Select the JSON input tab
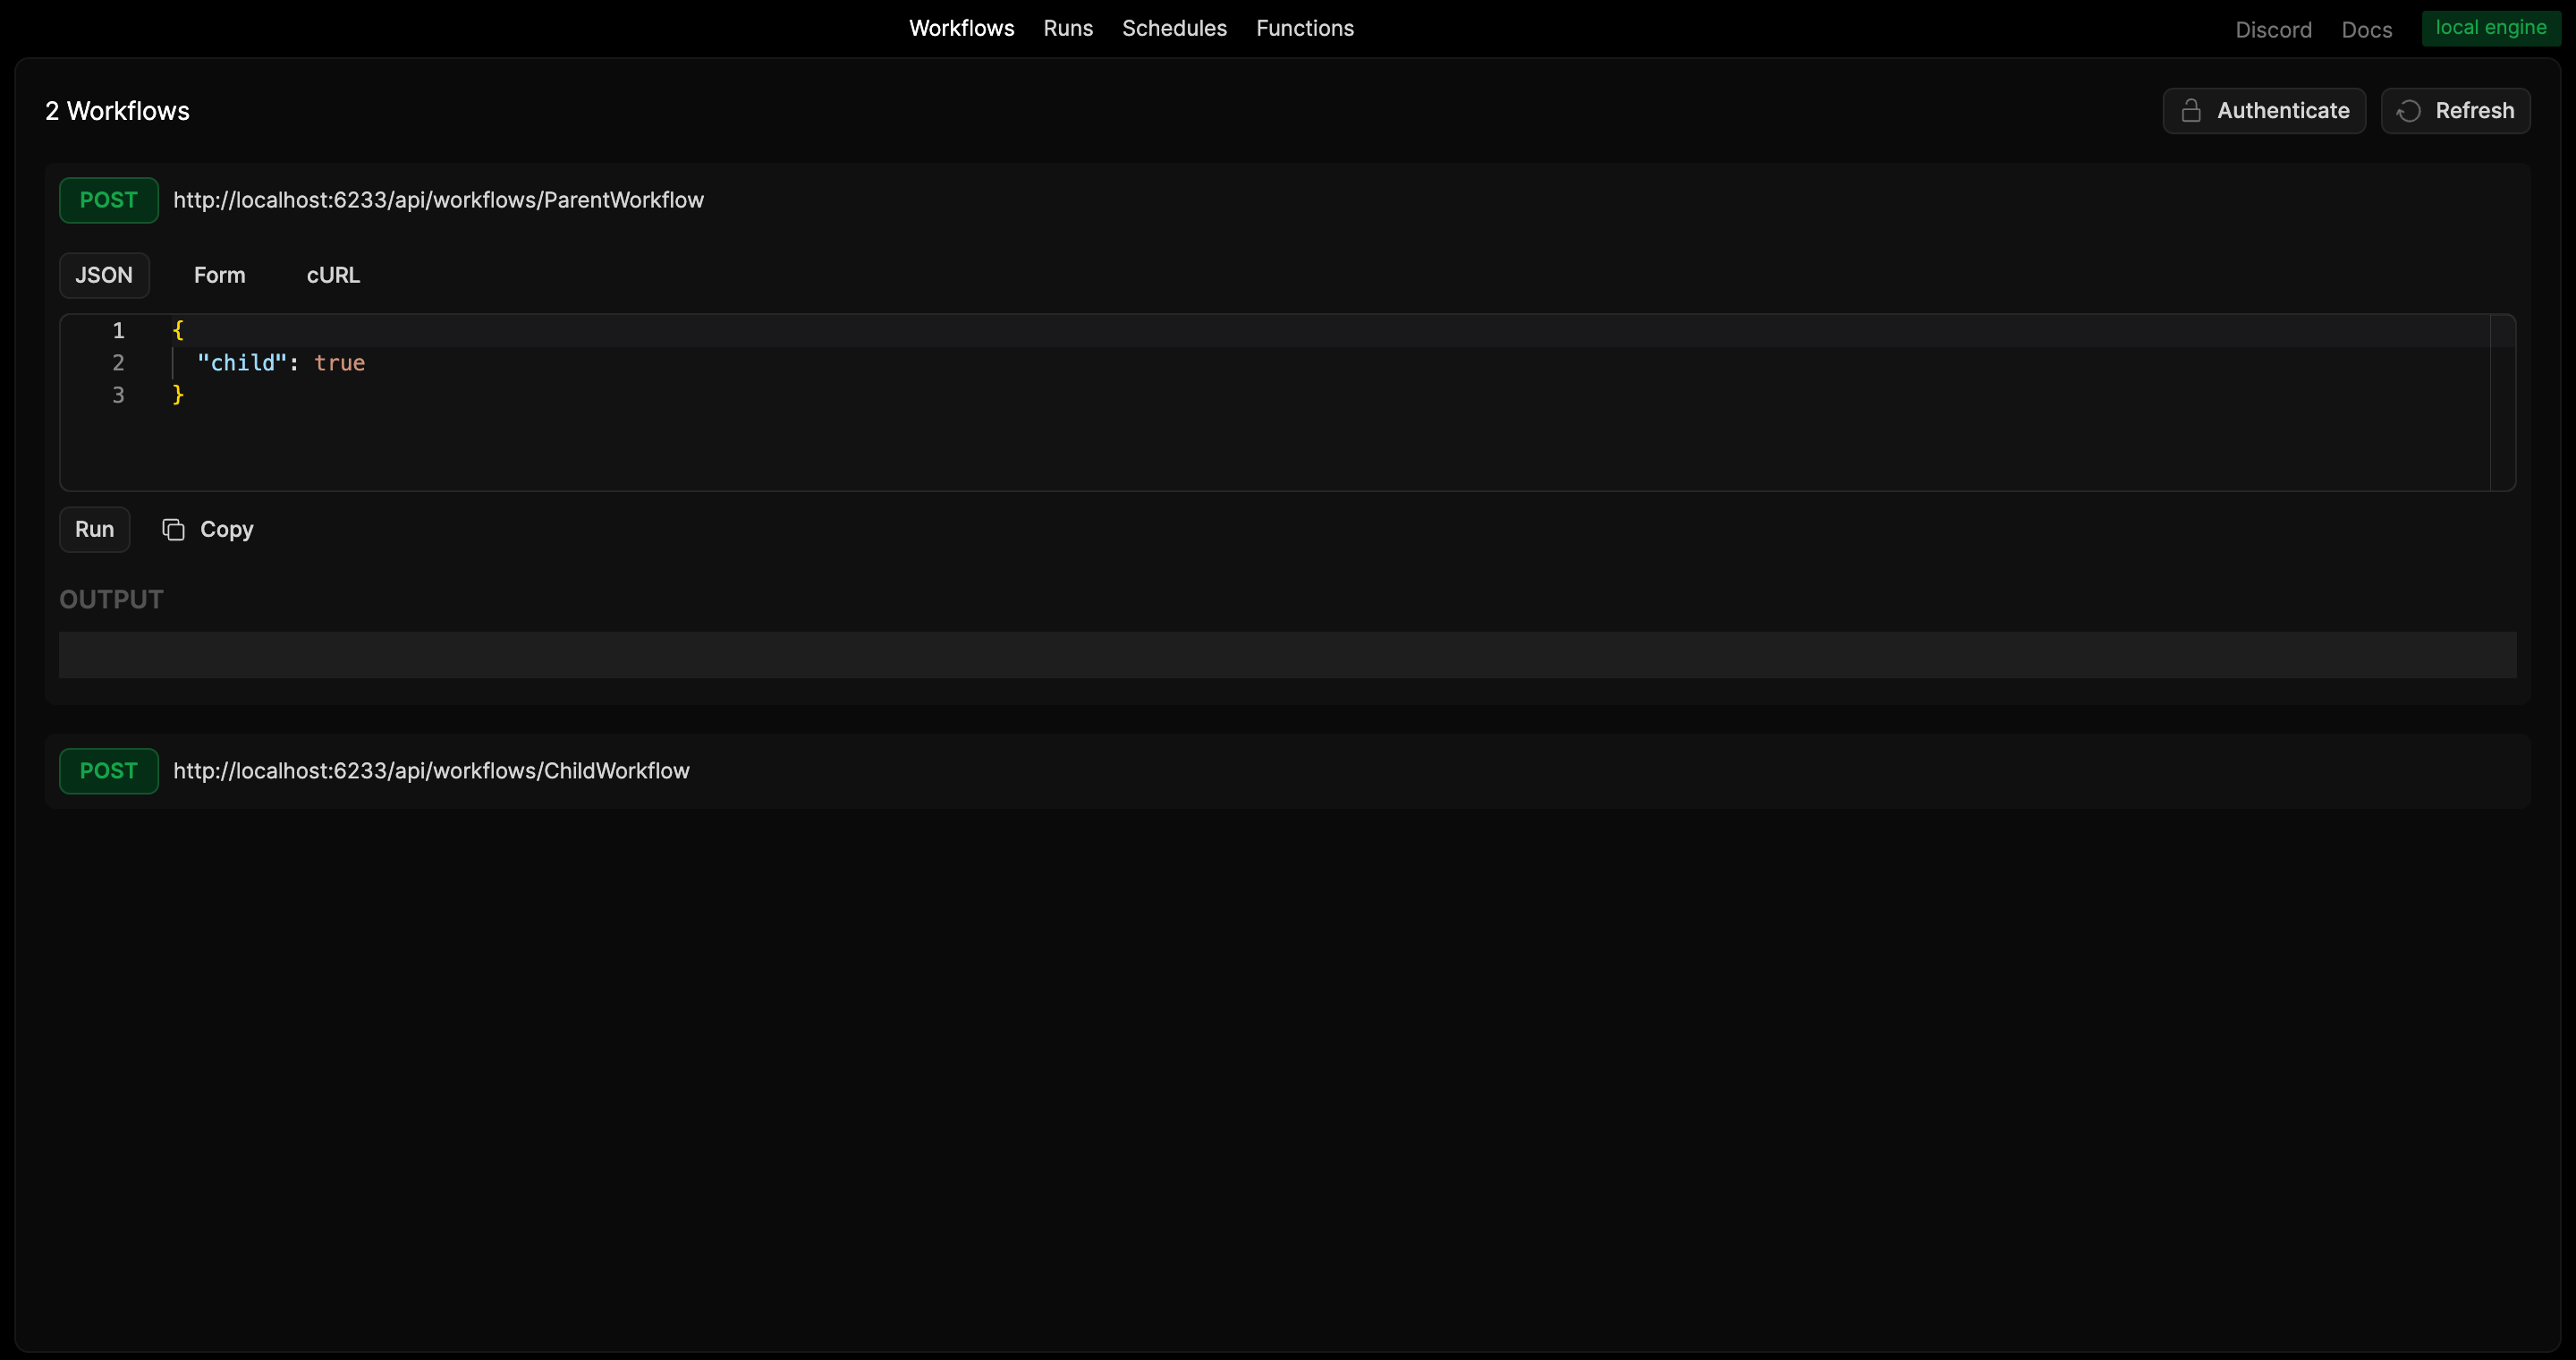 click(x=104, y=275)
